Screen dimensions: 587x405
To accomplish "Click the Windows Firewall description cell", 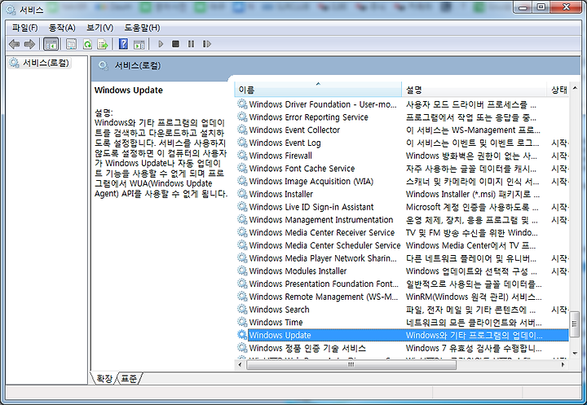I will coord(474,156).
